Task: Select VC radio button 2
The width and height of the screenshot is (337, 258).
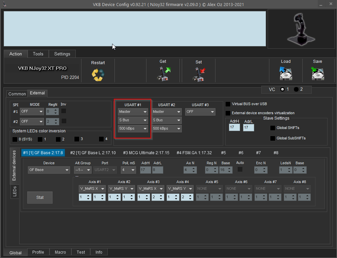Action: coord(296,89)
